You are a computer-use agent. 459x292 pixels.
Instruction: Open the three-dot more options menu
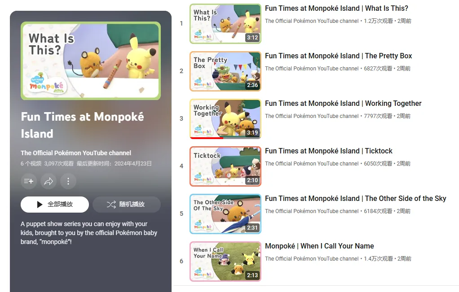pyautogui.click(x=68, y=181)
